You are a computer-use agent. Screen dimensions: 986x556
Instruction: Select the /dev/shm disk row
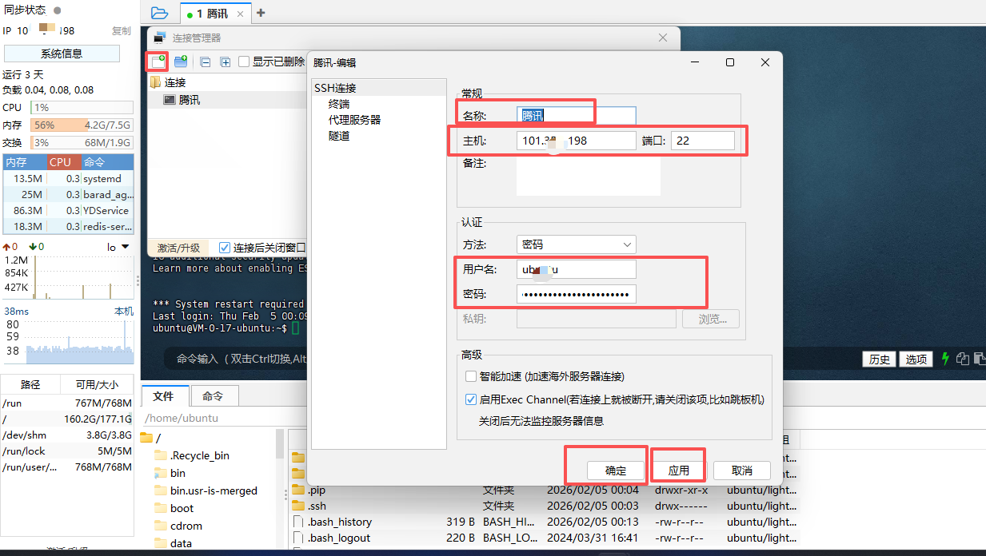[67, 435]
